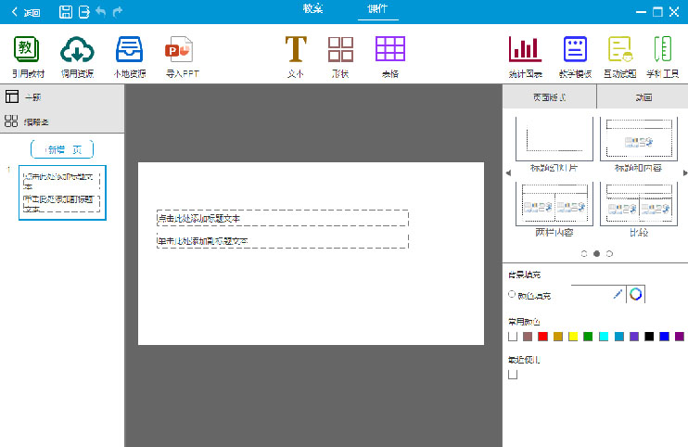The height and width of the screenshot is (447, 688).
Task: Select the Text tool with T icon
Action: [295, 50]
